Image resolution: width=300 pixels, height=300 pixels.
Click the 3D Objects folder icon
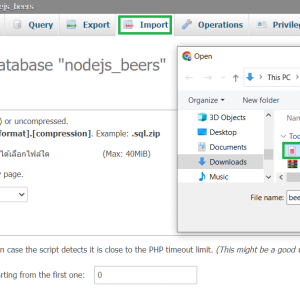[202, 117]
